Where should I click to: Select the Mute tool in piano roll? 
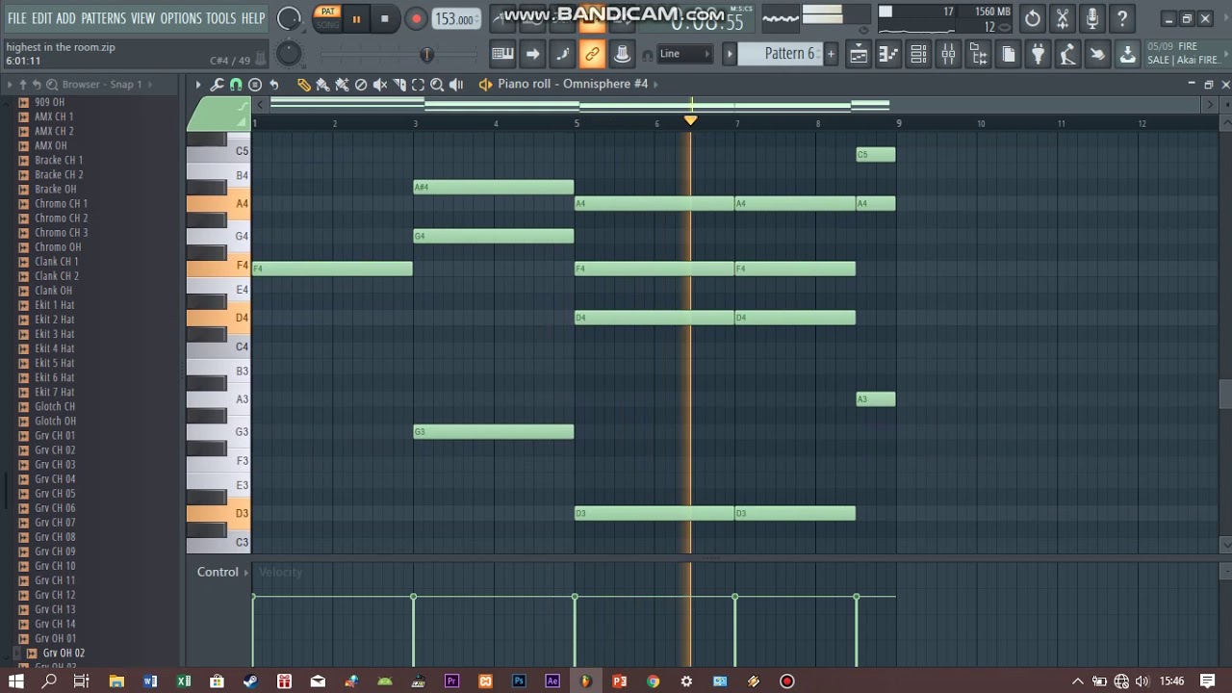[x=380, y=85]
